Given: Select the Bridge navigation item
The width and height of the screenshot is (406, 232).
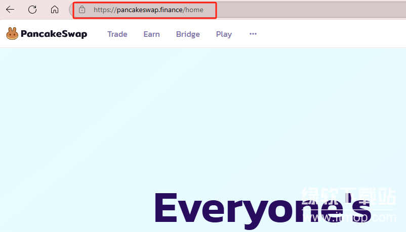Looking at the screenshot, I should (x=188, y=34).
